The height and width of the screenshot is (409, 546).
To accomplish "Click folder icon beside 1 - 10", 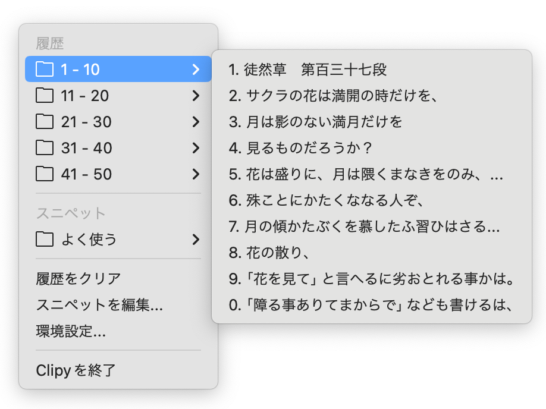I will pyautogui.click(x=45, y=70).
